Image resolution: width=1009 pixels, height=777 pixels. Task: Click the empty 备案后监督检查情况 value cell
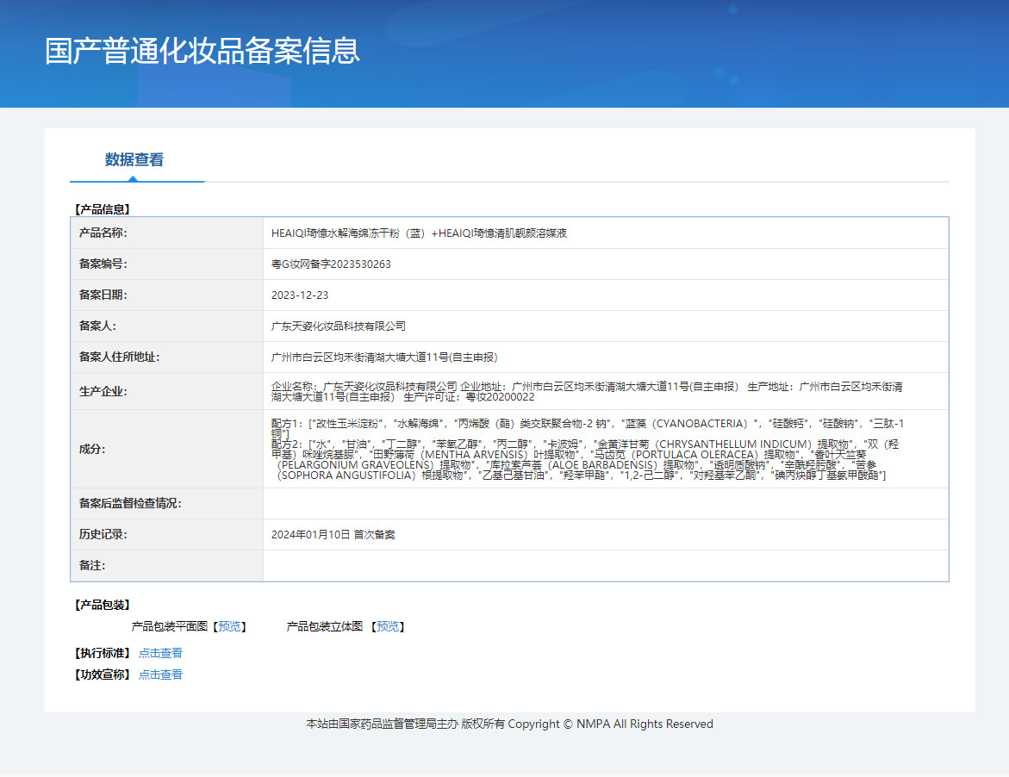[x=605, y=503]
